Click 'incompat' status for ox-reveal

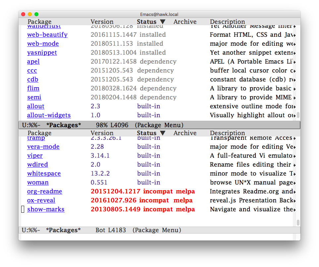tap(154, 200)
